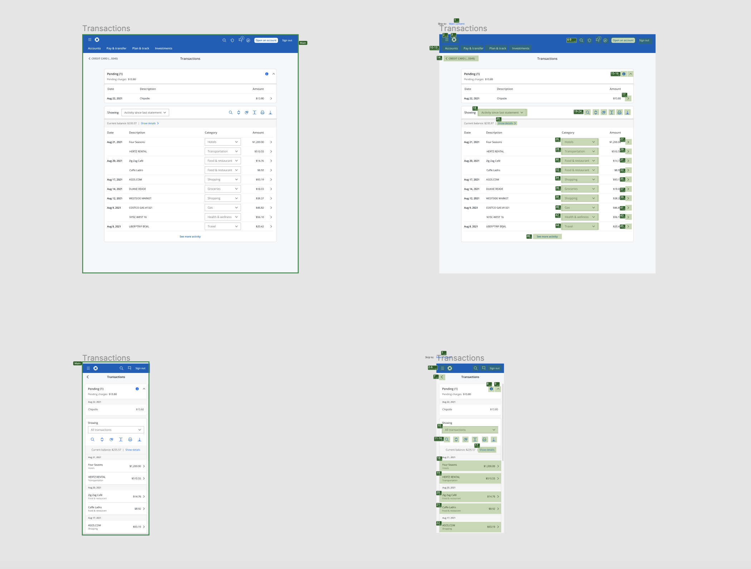Click sort arrows icon in top-left desktop toolbar
751x569 pixels.
(x=239, y=113)
